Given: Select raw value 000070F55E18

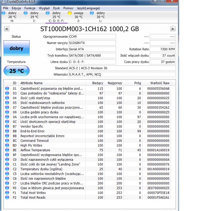Looking at the screenshot, I should [158, 193].
